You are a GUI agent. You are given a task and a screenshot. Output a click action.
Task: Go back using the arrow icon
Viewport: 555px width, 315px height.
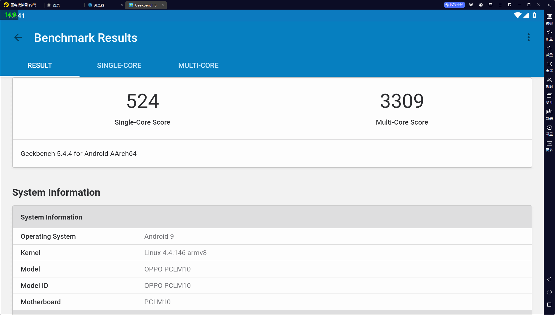[x=18, y=37]
